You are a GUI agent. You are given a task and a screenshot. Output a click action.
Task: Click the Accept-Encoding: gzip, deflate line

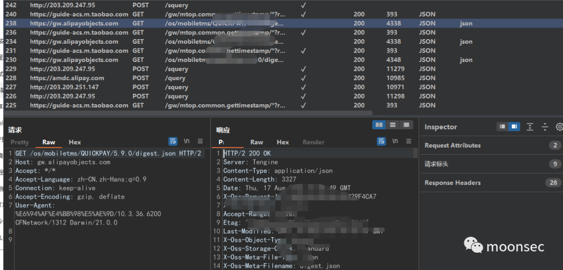point(70,197)
